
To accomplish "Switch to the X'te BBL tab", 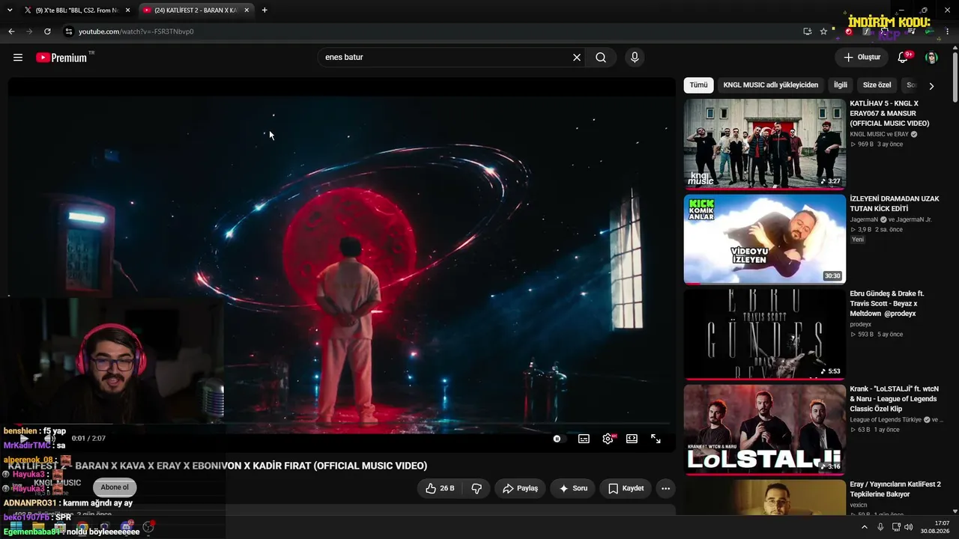I will coord(75,10).
